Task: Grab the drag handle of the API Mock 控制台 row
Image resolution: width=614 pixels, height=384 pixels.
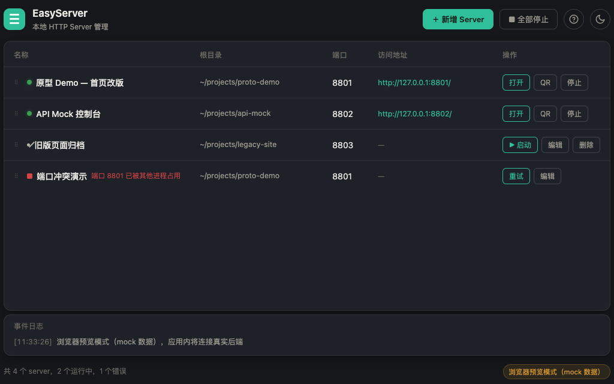Action: point(16,113)
